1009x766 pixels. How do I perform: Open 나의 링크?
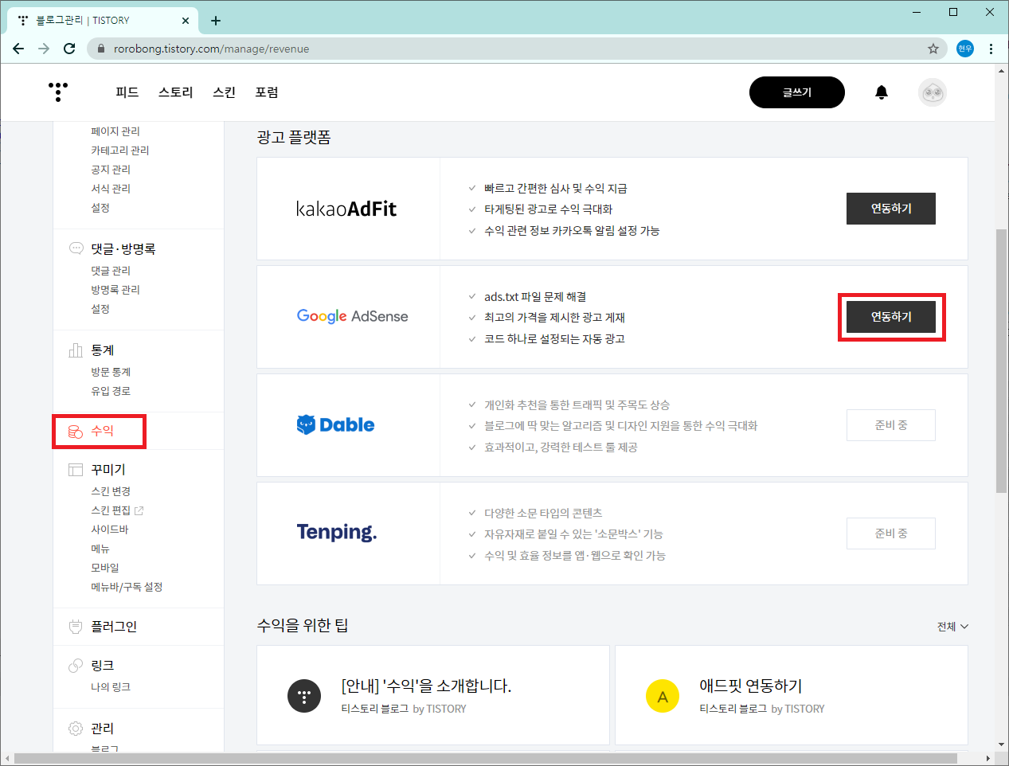pyautogui.click(x=111, y=687)
